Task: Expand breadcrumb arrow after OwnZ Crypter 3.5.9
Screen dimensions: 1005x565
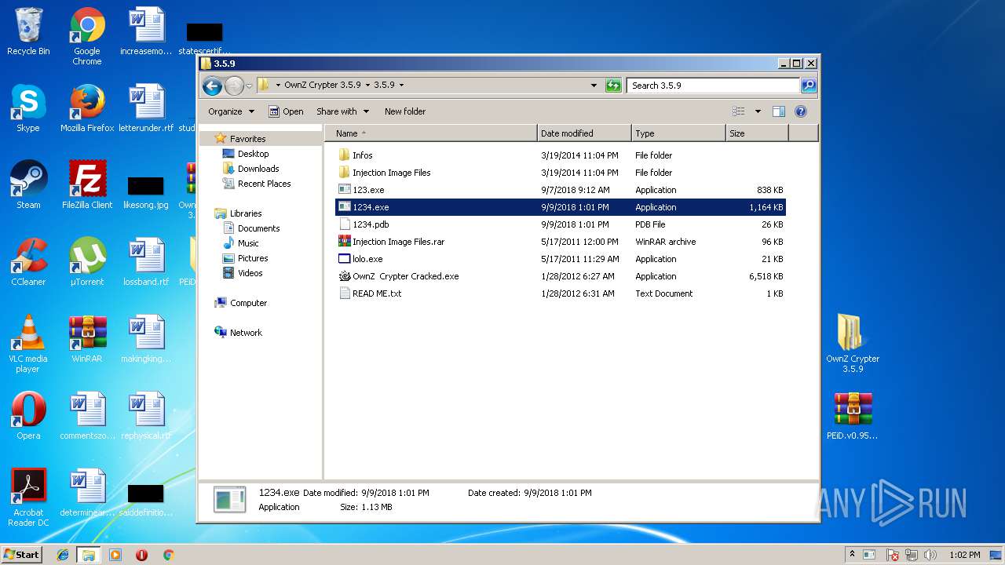Action: pos(367,85)
